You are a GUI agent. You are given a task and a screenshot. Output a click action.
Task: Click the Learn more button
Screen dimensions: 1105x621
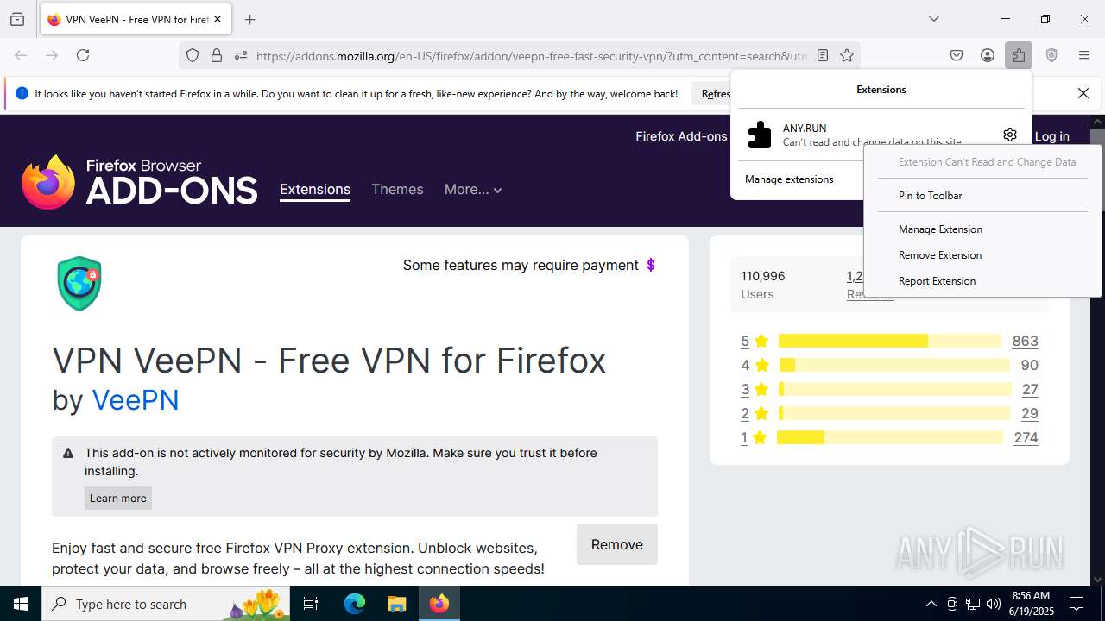coord(118,498)
